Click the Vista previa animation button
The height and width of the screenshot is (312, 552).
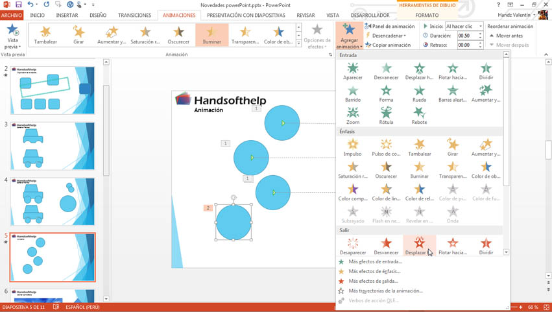tap(12, 36)
